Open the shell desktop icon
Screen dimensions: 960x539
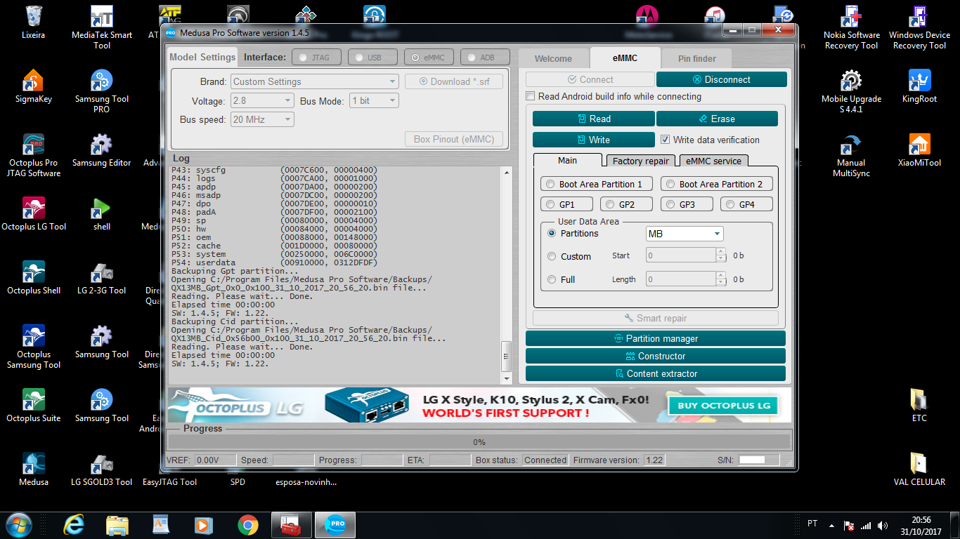click(102, 213)
